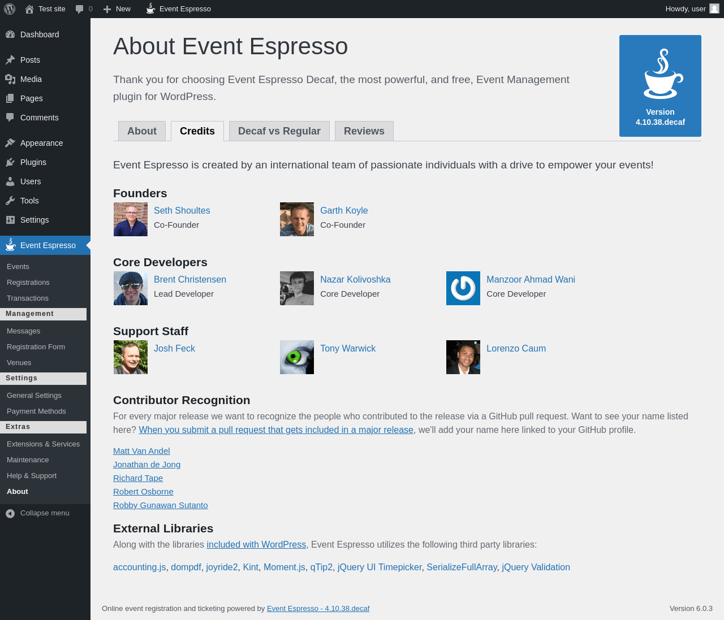The image size is (724, 620).
Task: Switch to the About tab
Action: [x=142, y=131]
